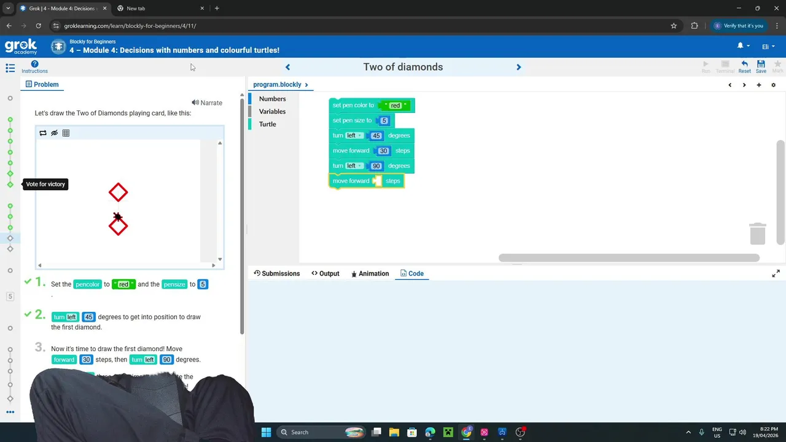Open the slide list menu icon
Image resolution: width=786 pixels, height=442 pixels.
click(10, 68)
